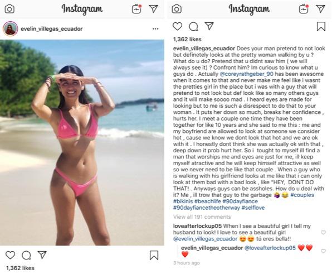
Task: Toggle the bookmark icon above the caption
Action: [321, 27]
